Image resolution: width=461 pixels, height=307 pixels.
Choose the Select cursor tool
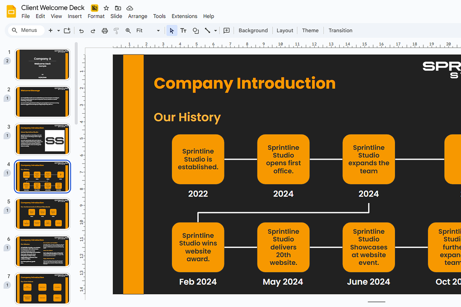click(x=172, y=31)
